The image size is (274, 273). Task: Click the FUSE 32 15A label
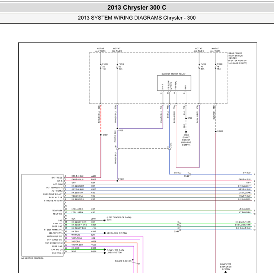[105, 67]
